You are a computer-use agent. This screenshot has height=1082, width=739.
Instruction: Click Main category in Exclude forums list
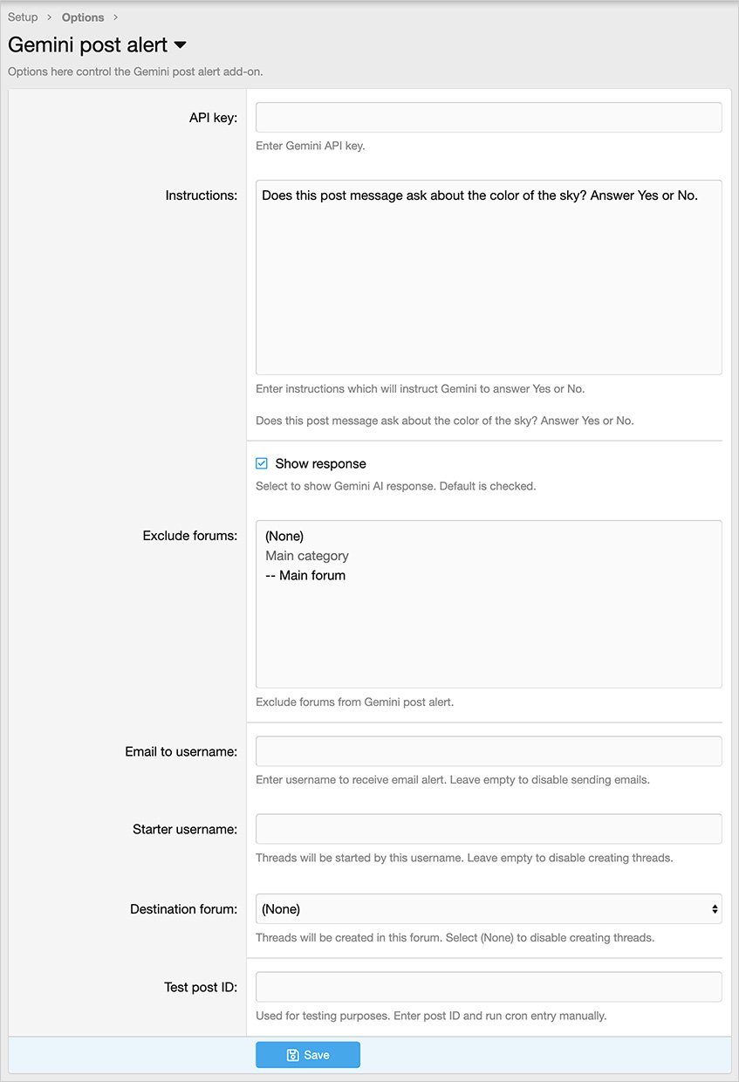[307, 556]
